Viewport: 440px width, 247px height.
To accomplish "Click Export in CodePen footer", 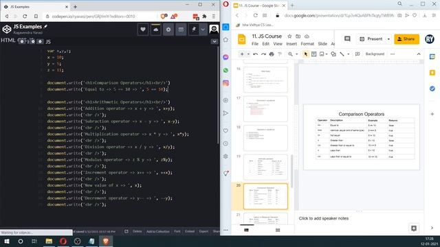I will click(203, 231).
